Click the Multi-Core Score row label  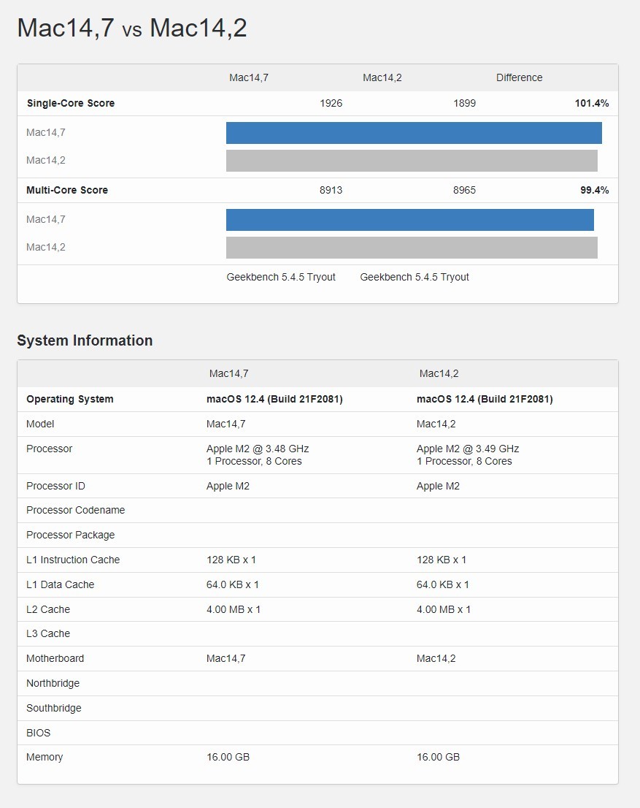67,190
